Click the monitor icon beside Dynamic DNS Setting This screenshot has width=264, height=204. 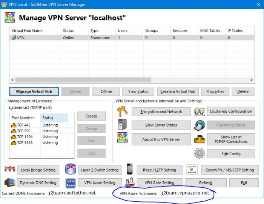[10, 182]
